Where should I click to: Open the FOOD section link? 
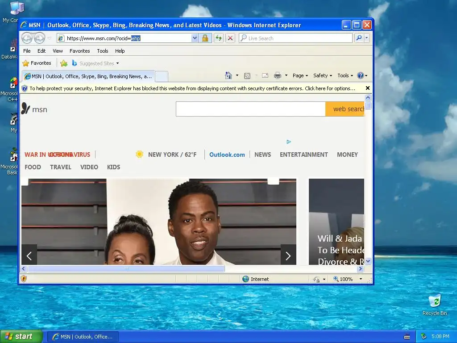pos(33,167)
